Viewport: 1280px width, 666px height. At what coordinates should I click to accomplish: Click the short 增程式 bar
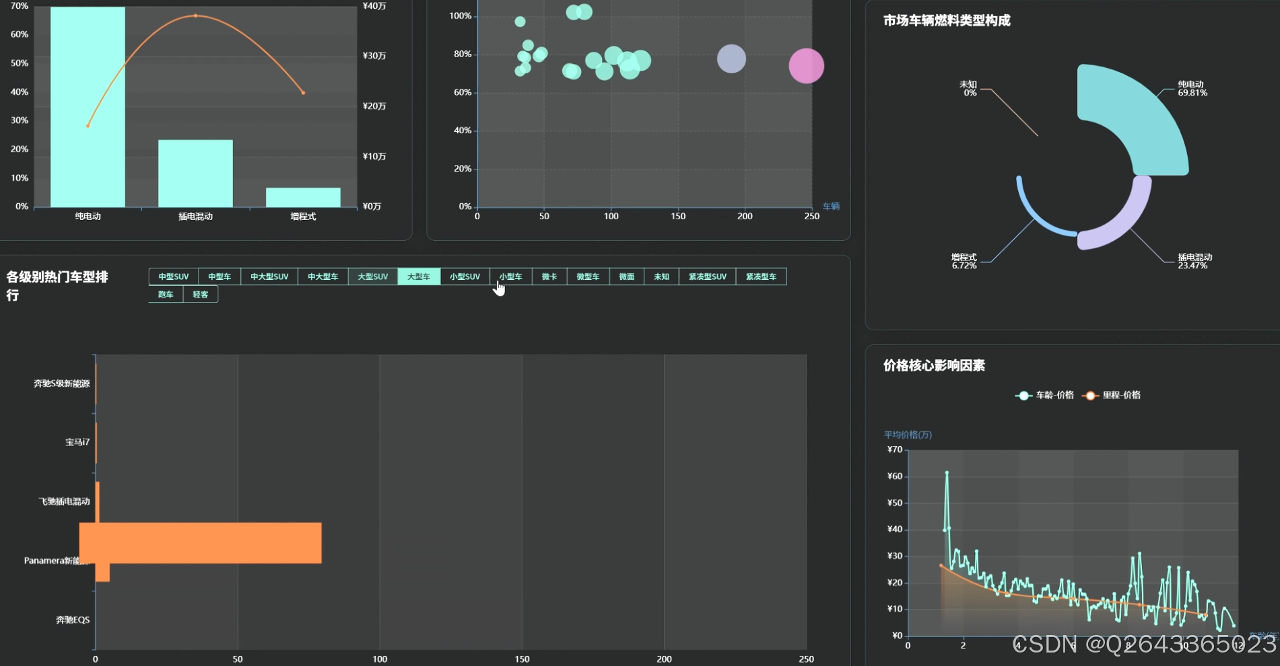[x=303, y=197]
